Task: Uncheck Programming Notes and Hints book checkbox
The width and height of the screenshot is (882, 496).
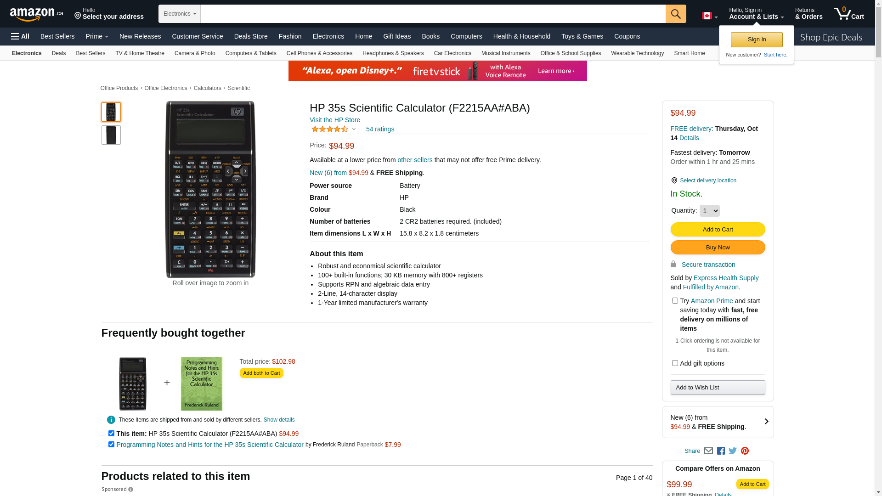Action: click(111, 445)
